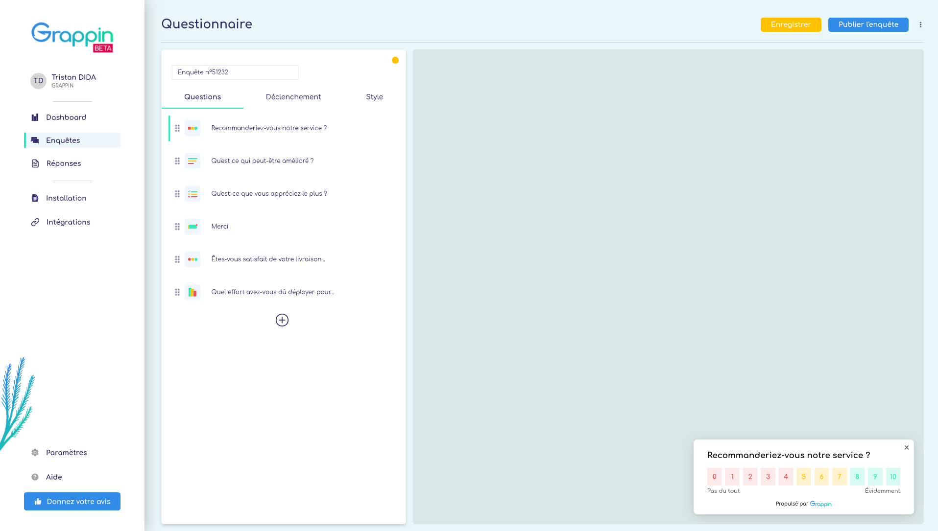Screen dimensions: 938x531
Task: Open Aide in the sidebar
Action: click(72, 477)
